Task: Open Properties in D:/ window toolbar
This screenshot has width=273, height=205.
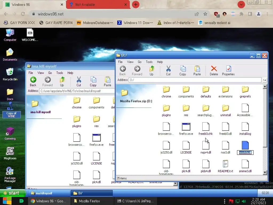Action: [228, 70]
